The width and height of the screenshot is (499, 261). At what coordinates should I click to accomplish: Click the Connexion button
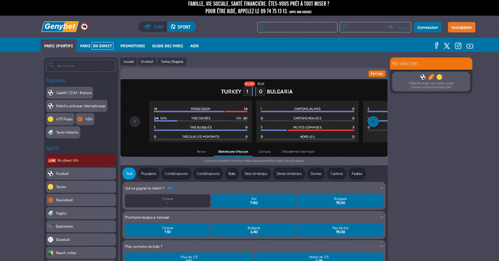(x=427, y=27)
